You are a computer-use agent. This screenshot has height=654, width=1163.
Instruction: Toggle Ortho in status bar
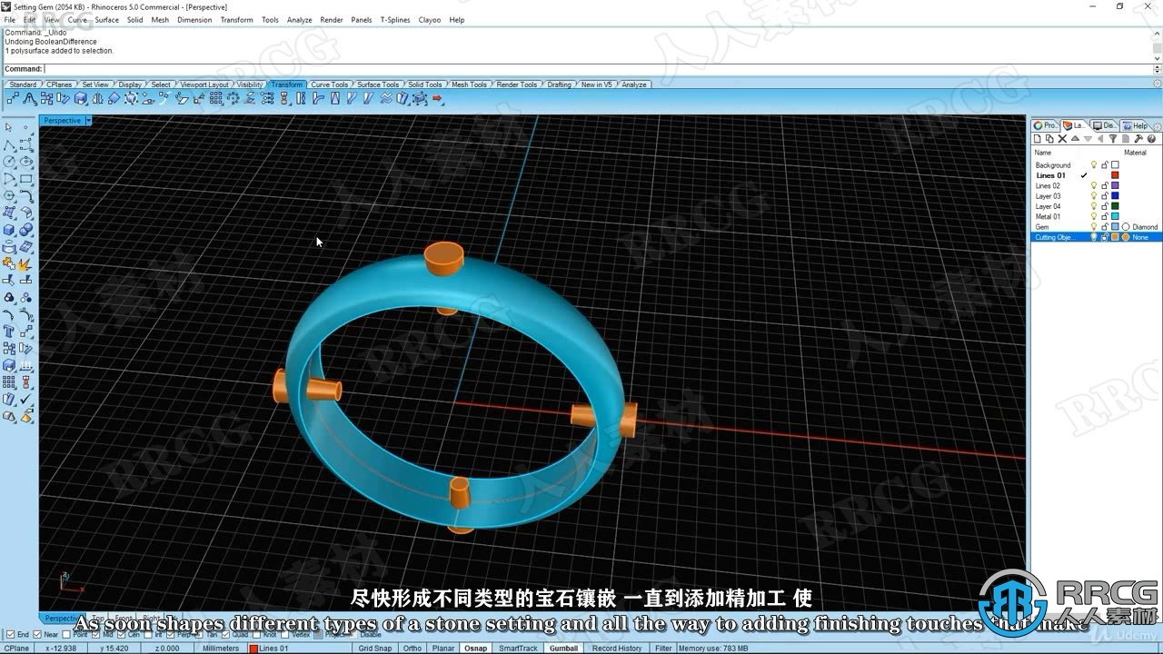(412, 648)
